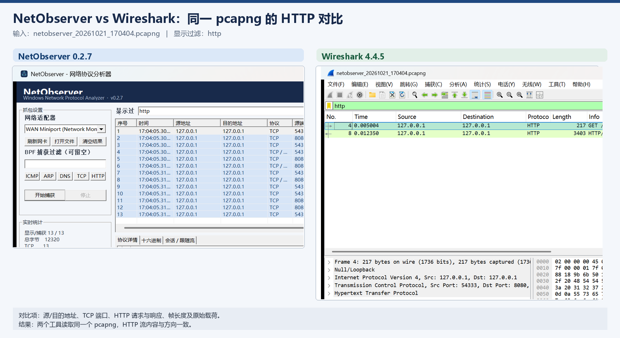Click the 清空结果 button
Viewport: 620px width, 338px height.
[x=92, y=142]
